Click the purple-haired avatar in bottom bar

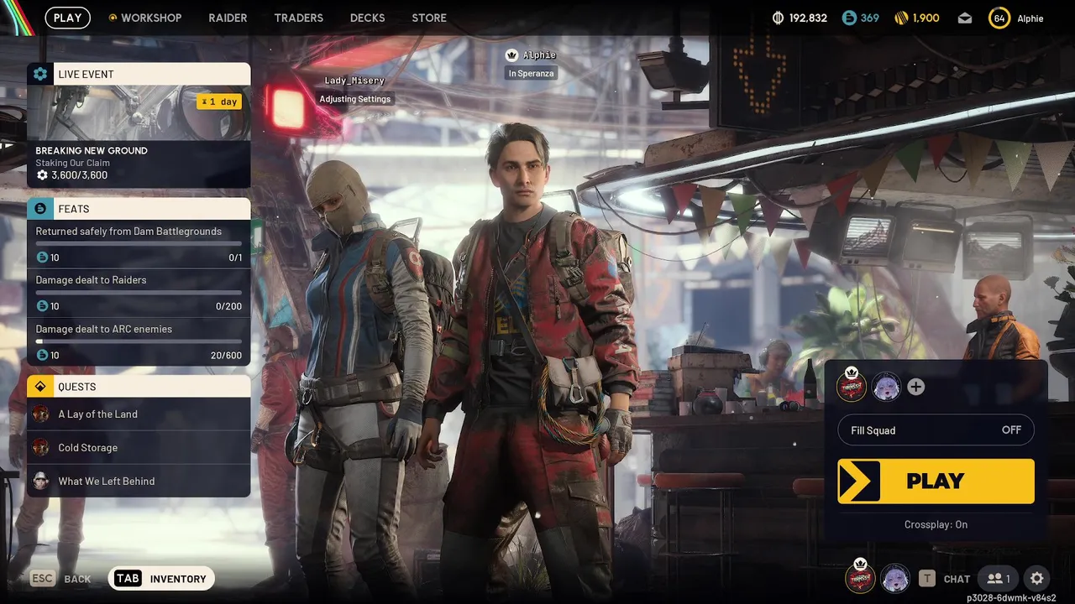click(895, 578)
